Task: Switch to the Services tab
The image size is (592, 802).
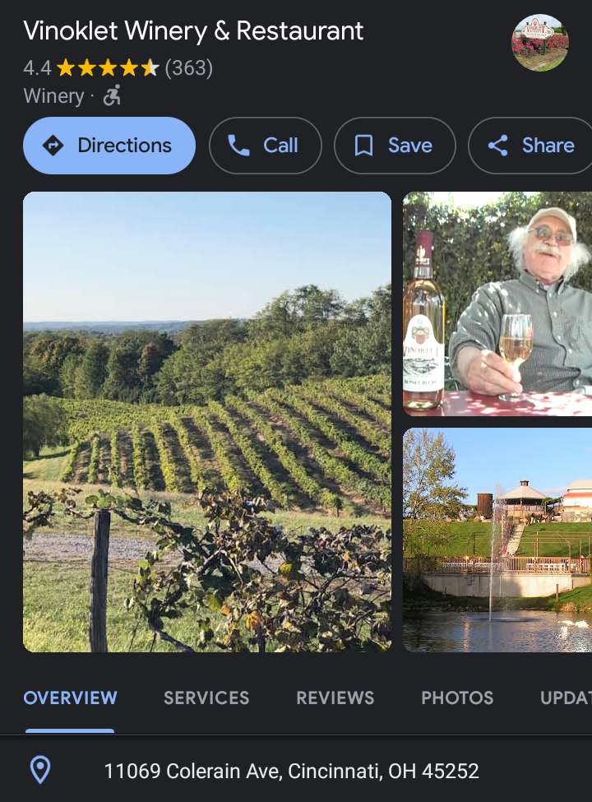Action: click(x=206, y=698)
